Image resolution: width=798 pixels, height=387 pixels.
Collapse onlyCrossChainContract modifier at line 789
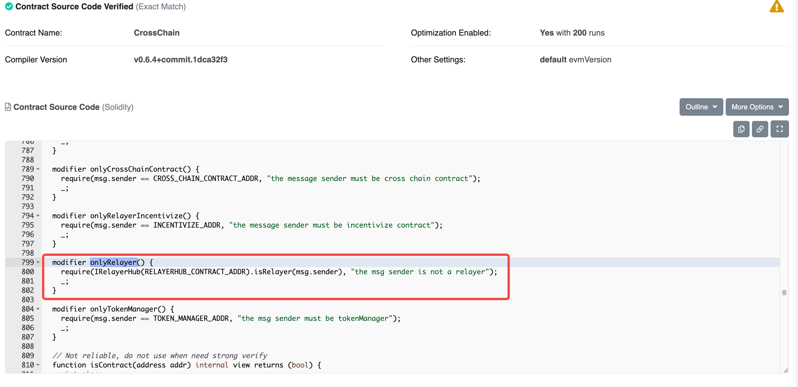[38, 169]
